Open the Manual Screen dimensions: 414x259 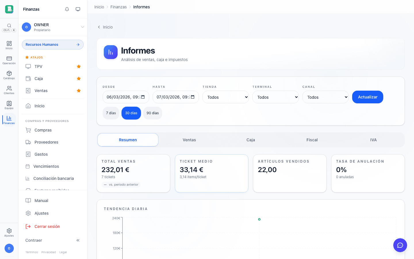[53, 201]
